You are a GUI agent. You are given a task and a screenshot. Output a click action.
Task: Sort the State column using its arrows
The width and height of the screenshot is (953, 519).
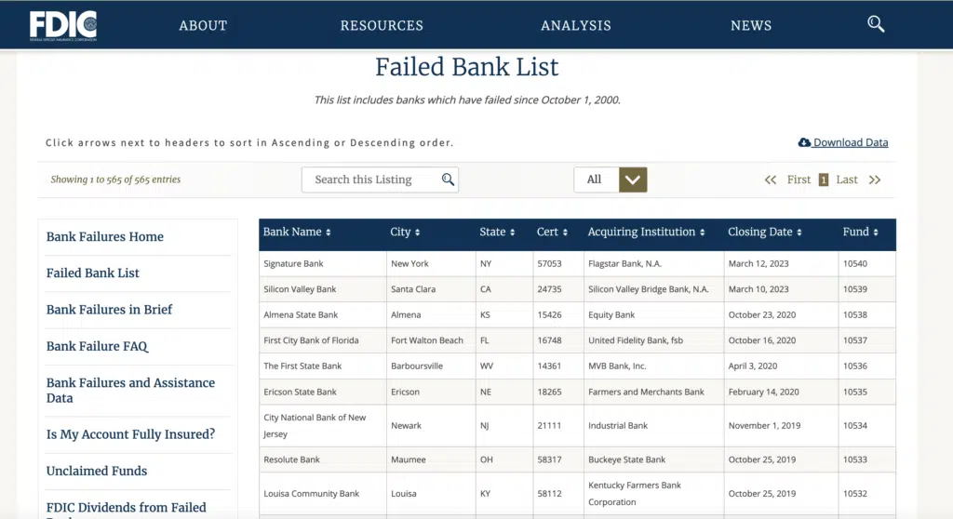pyautogui.click(x=512, y=233)
